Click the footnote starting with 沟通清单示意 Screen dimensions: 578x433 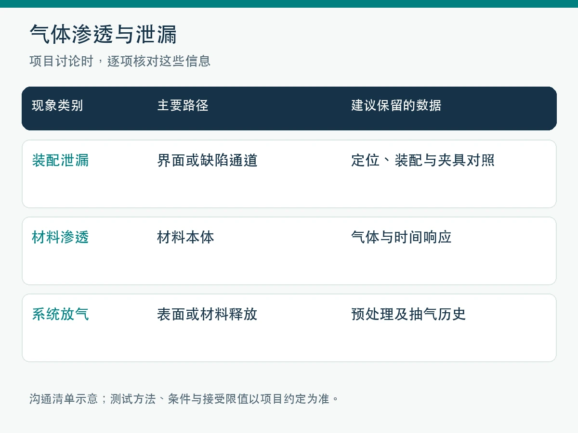pos(184,399)
